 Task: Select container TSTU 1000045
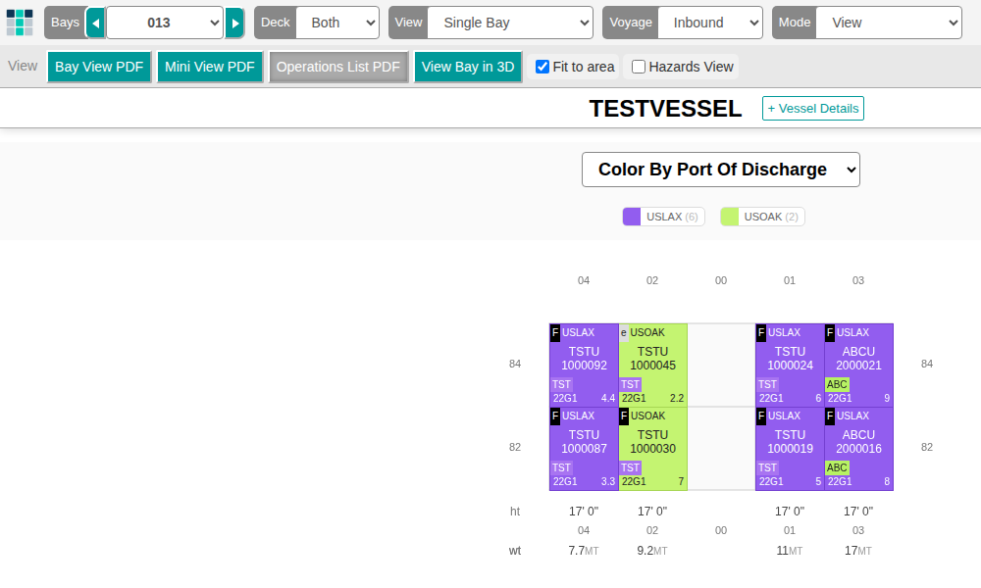pyautogui.click(x=652, y=365)
